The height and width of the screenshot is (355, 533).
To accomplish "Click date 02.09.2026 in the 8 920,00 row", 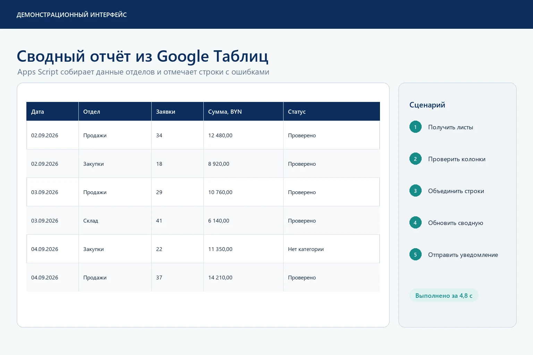I will (x=45, y=164).
